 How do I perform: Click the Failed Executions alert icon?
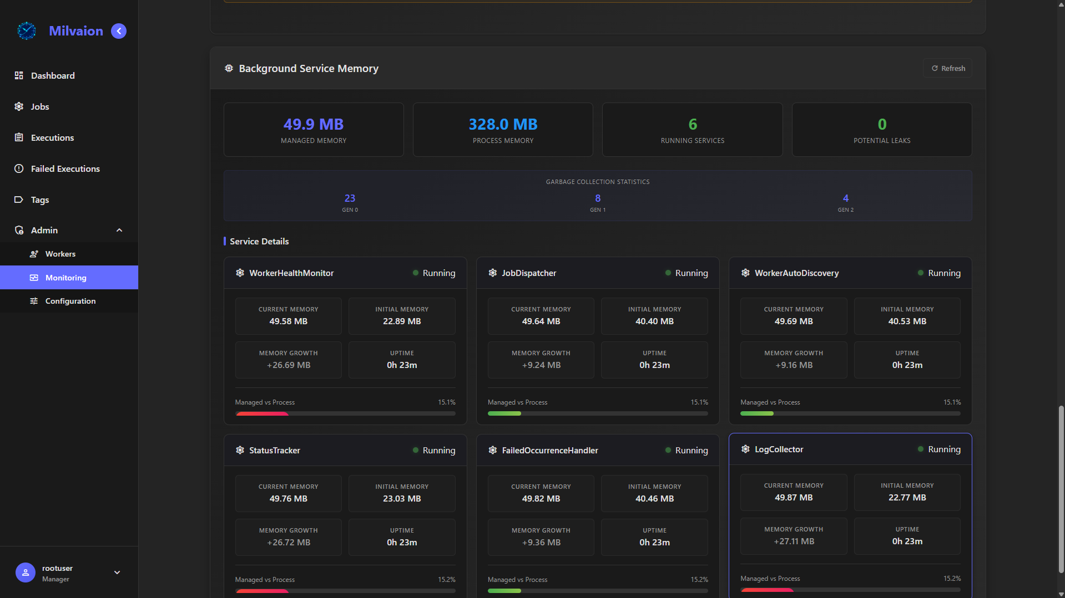19,168
